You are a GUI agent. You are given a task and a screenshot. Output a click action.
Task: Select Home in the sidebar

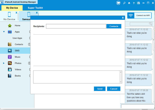[x=17, y=26]
